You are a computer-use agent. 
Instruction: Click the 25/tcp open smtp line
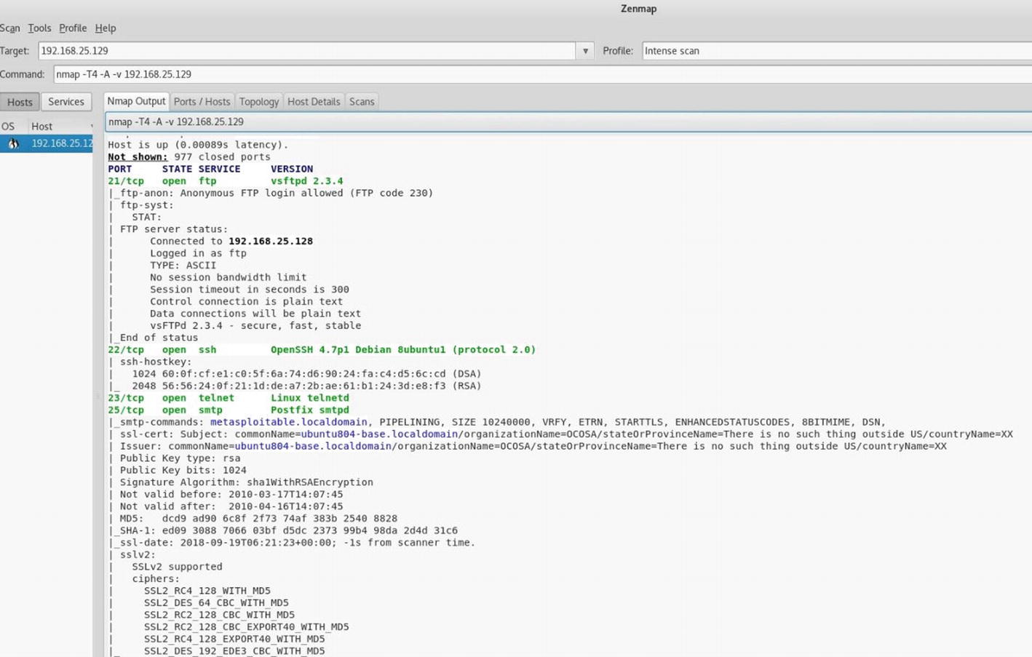point(229,410)
